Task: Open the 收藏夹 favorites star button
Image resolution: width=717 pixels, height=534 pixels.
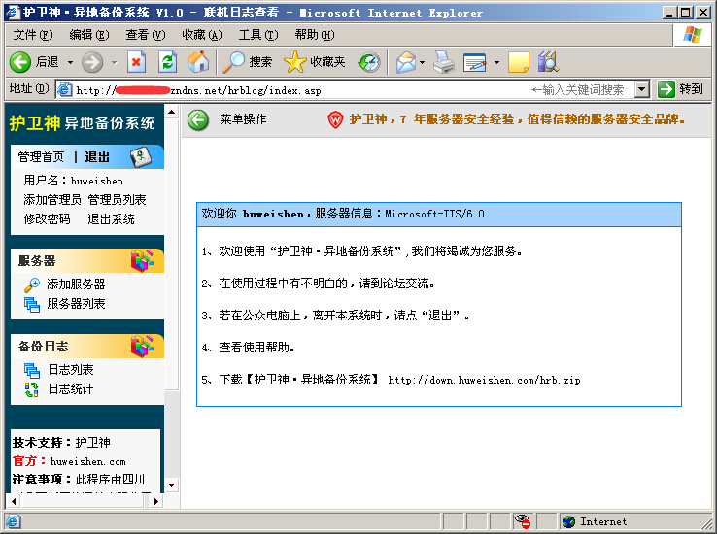Action: (314, 62)
